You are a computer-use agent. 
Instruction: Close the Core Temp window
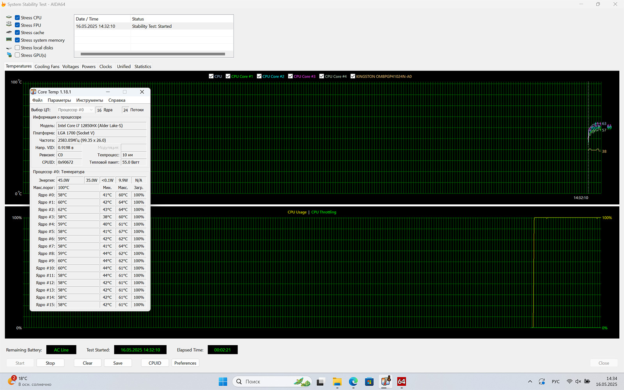pos(142,92)
